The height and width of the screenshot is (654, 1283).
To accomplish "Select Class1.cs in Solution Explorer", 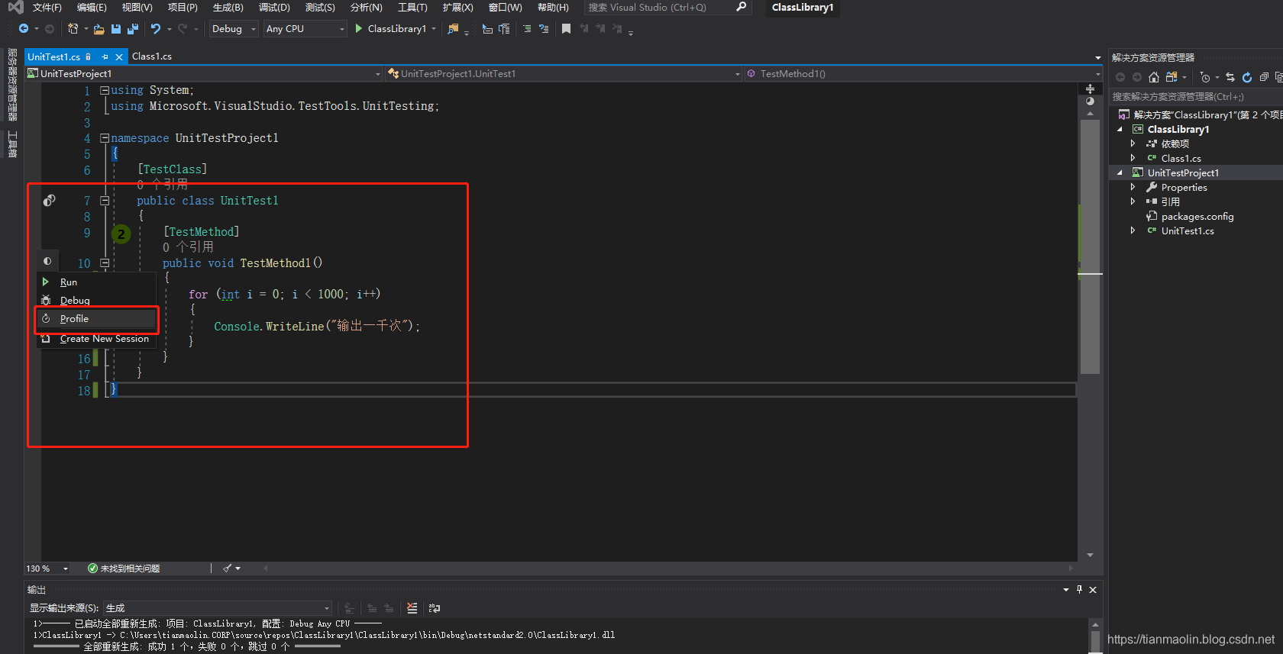I will point(1181,159).
